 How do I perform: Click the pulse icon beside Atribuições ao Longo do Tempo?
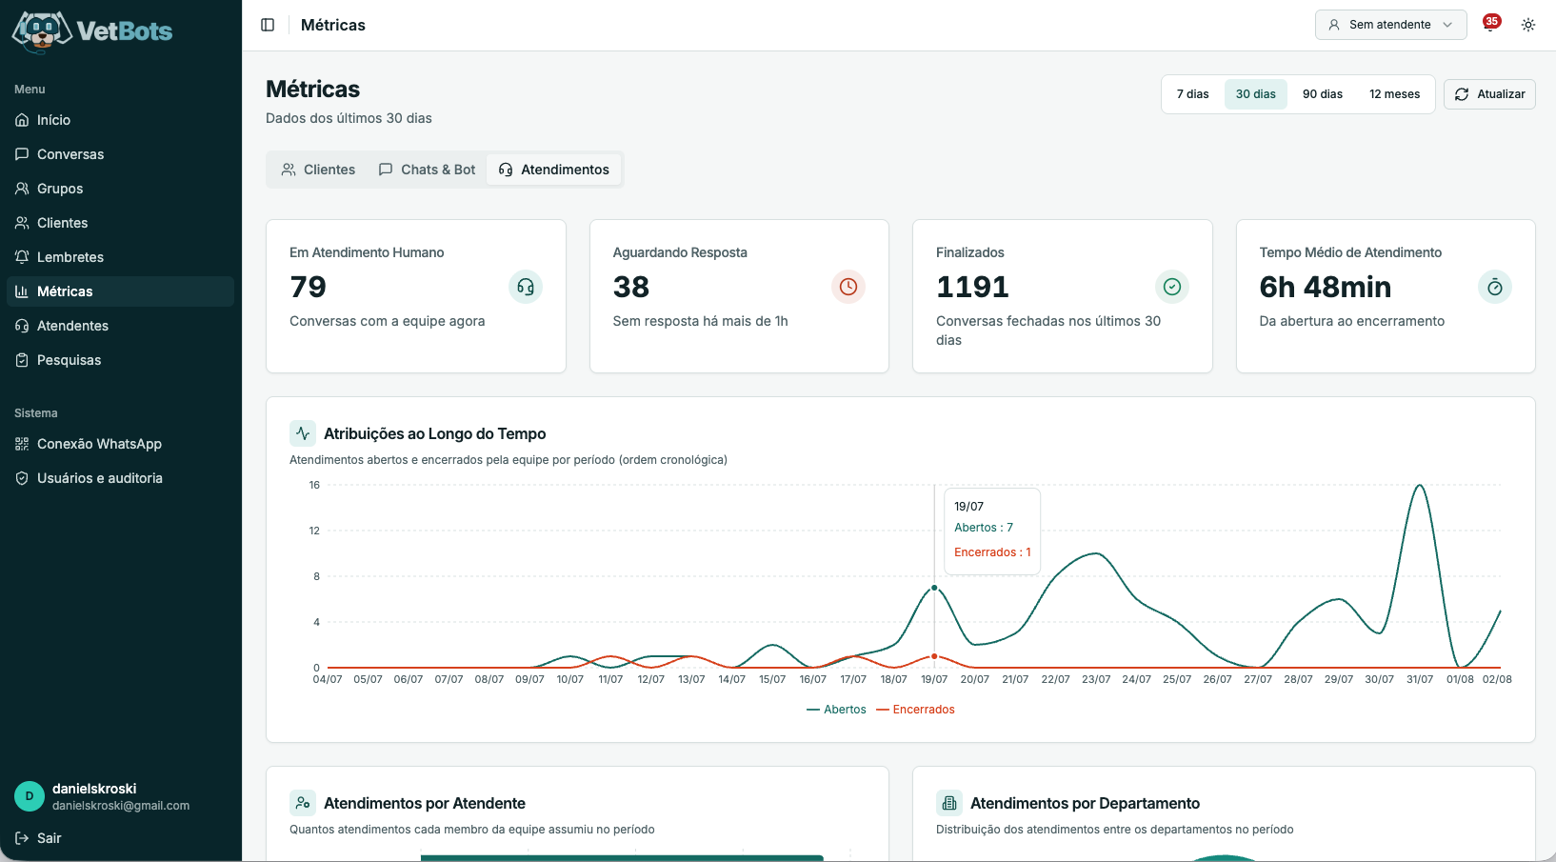click(x=303, y=433)
